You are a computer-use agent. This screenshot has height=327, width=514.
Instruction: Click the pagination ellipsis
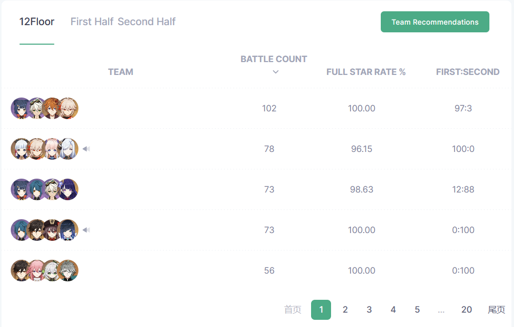441,310
